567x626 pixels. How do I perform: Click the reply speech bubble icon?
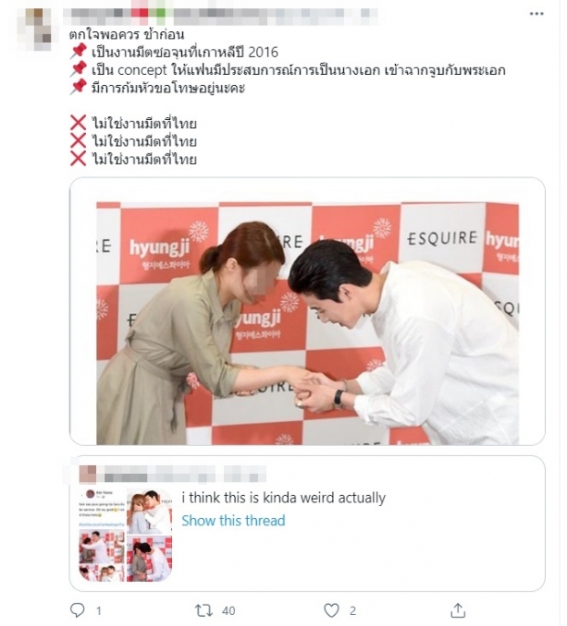78,610
